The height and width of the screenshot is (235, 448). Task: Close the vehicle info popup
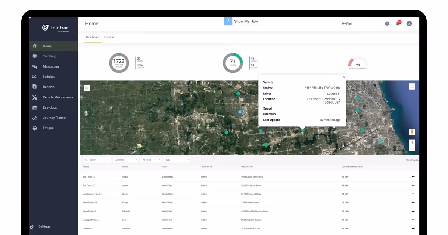pyautogui.click(x=344, y=77)
